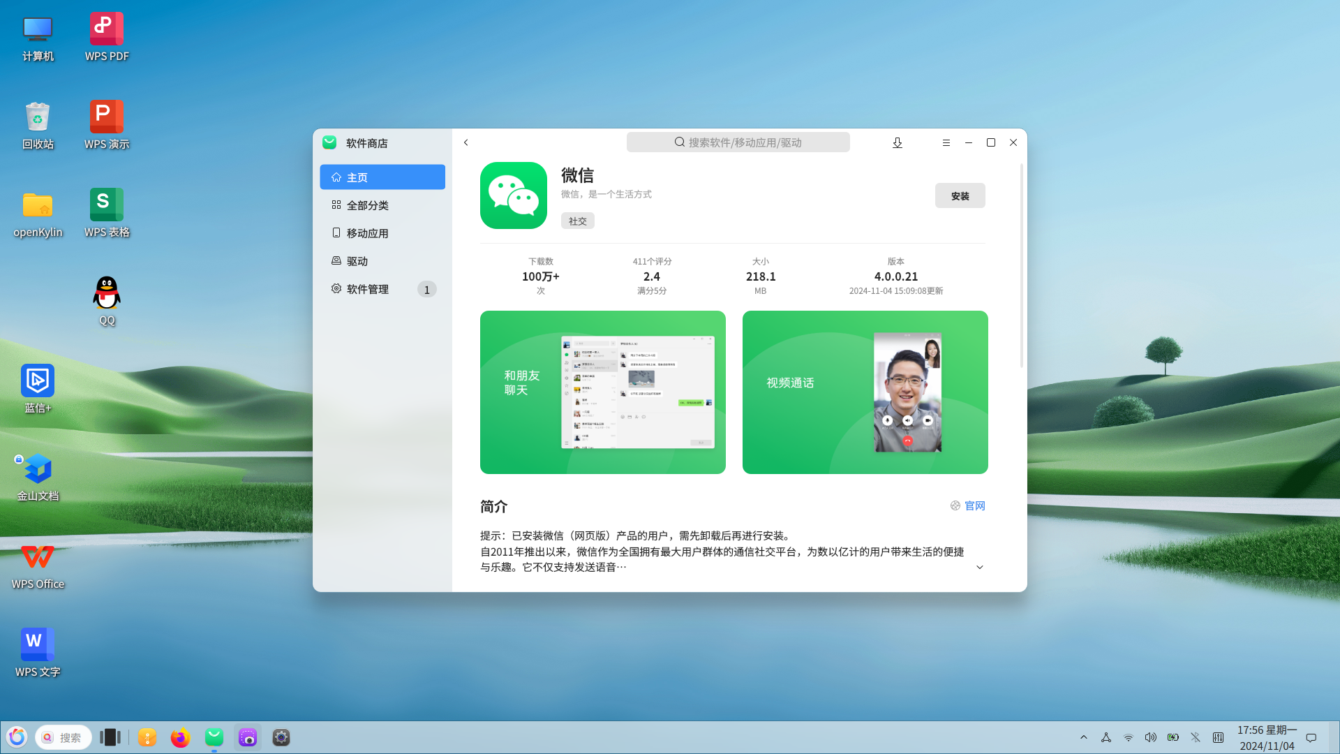Click the 100万+ download count

pos(541,276)
